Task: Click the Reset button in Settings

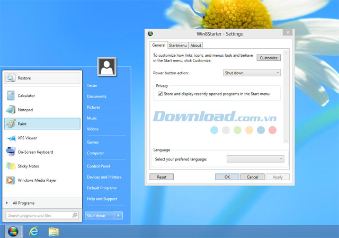Action: (162, 177)
